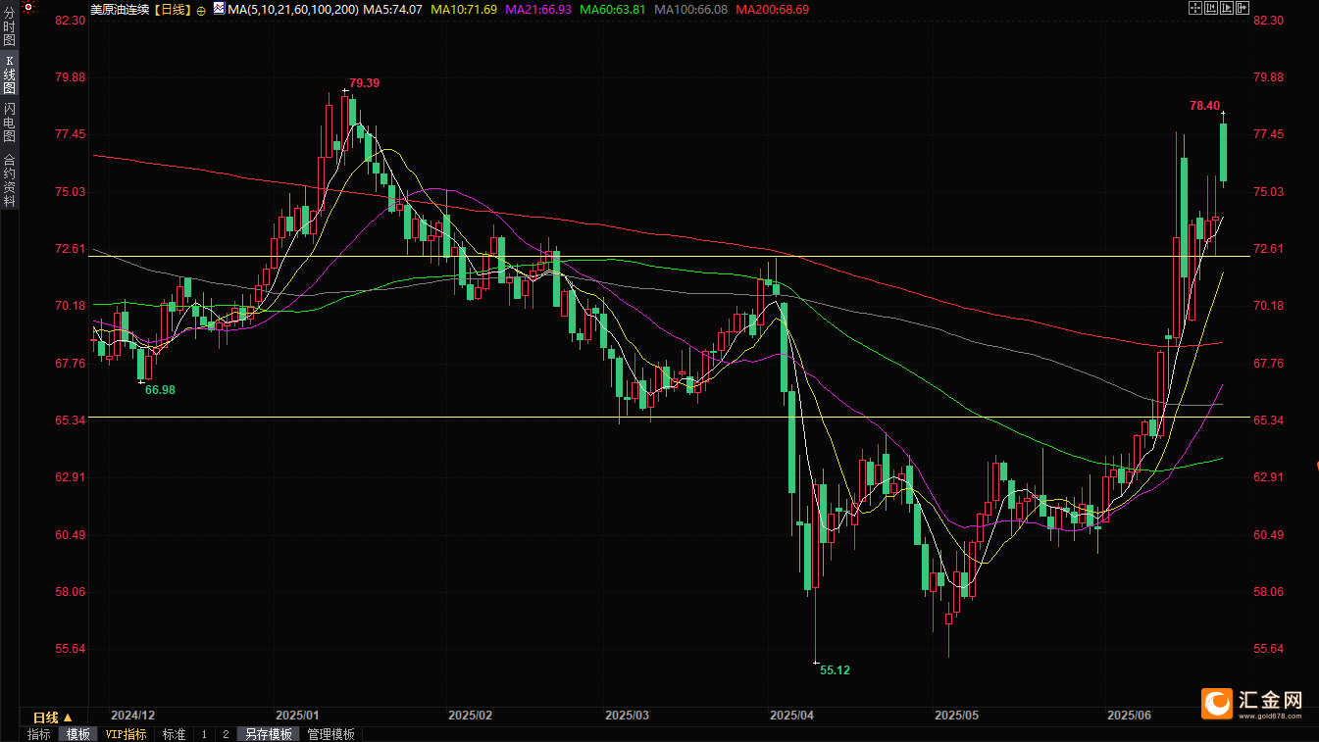Click the orange circled-plus icon beside 日线
The image size is (1319, 742).
[x=201, y=9]
